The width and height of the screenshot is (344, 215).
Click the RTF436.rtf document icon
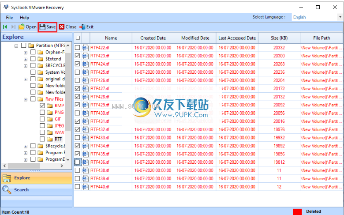(x=86, y=162)
